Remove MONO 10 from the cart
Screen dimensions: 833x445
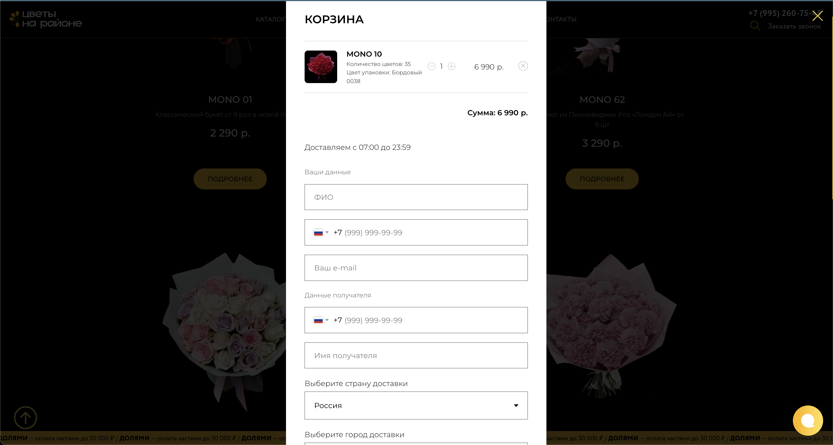coord(523,66)
